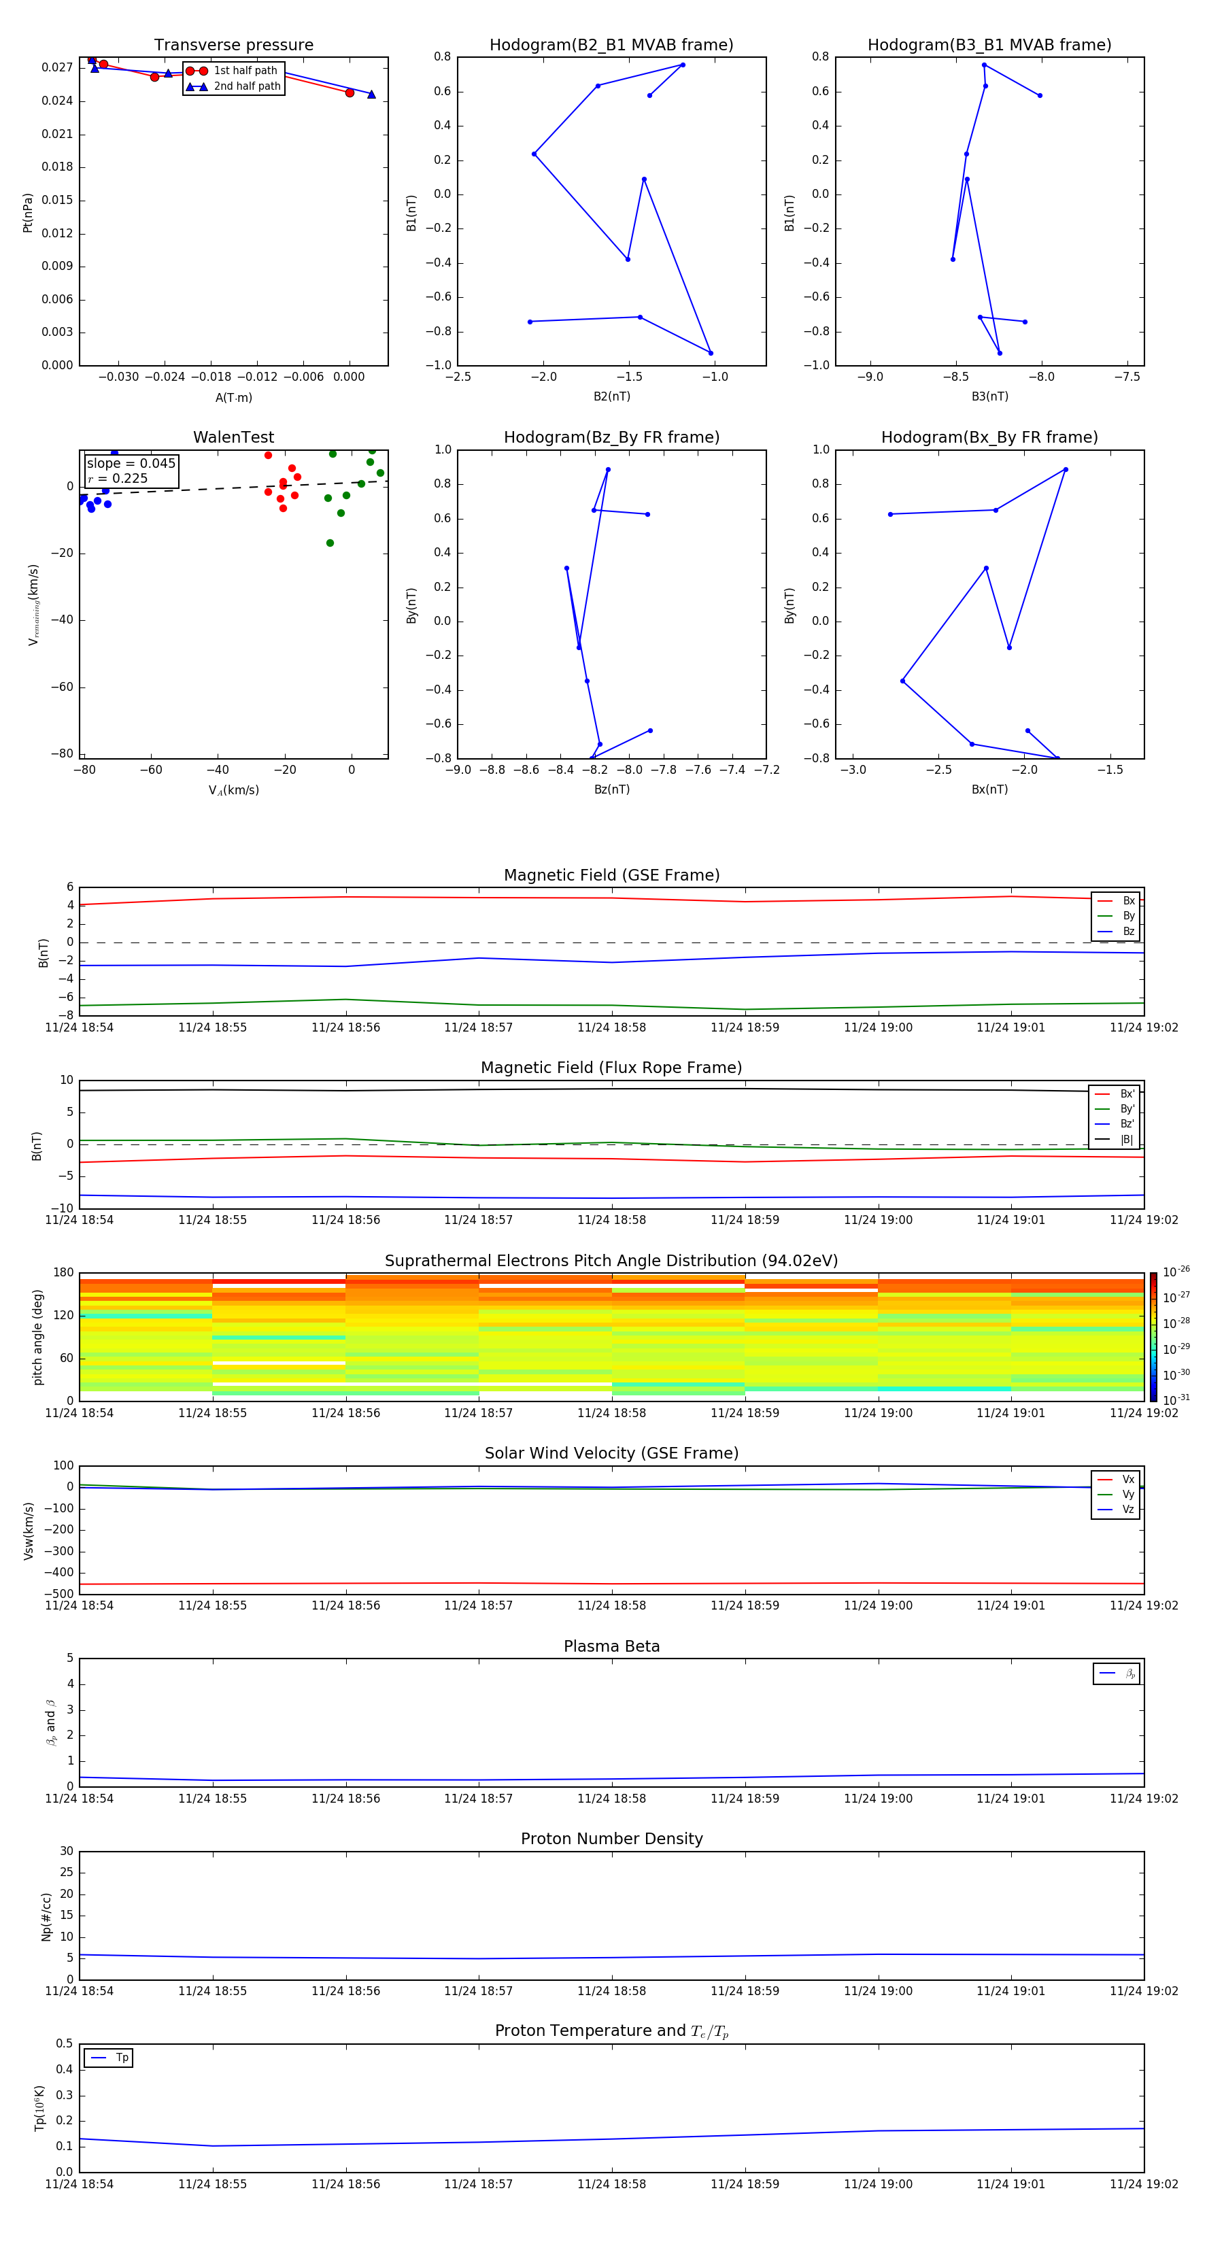The image size is (1224, 2244).
Task: Select 'Bz' in GSE magnetic field legend
Action: [1116, 931]
